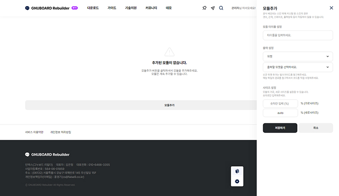Image resolution: width=339 pixels, height=196 pixels.
Task: Close the 모듈추가 panel with X
Action: 331,8
